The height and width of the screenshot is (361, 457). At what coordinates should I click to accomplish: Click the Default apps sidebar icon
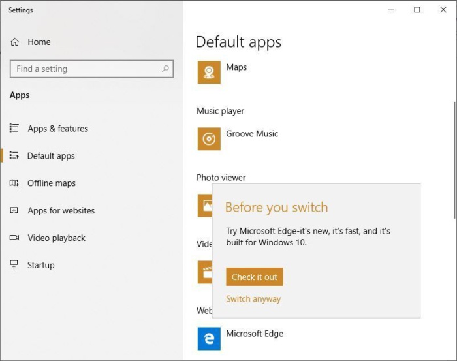(14, 155)
